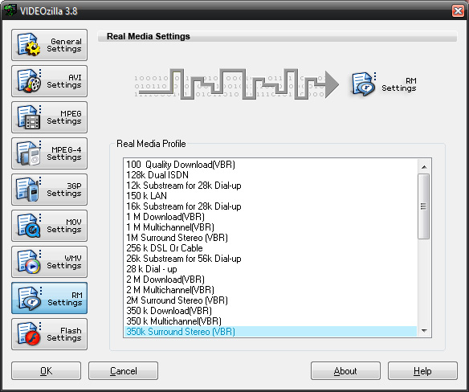Open WMV Settings media player icon
Screen dimensions: 469x392
(x=29, y=262)
